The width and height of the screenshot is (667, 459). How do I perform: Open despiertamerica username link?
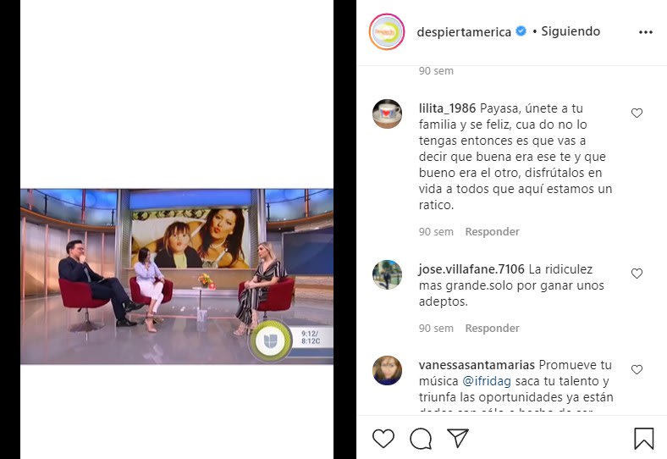click(464, 32)
